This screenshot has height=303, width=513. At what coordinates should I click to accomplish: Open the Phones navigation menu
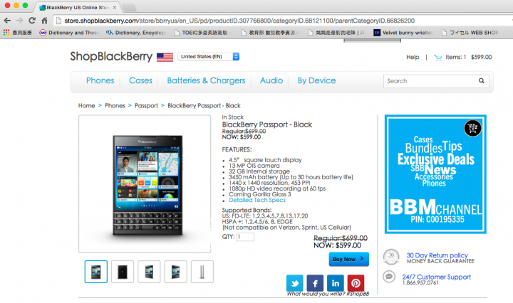tap(100, 80)
